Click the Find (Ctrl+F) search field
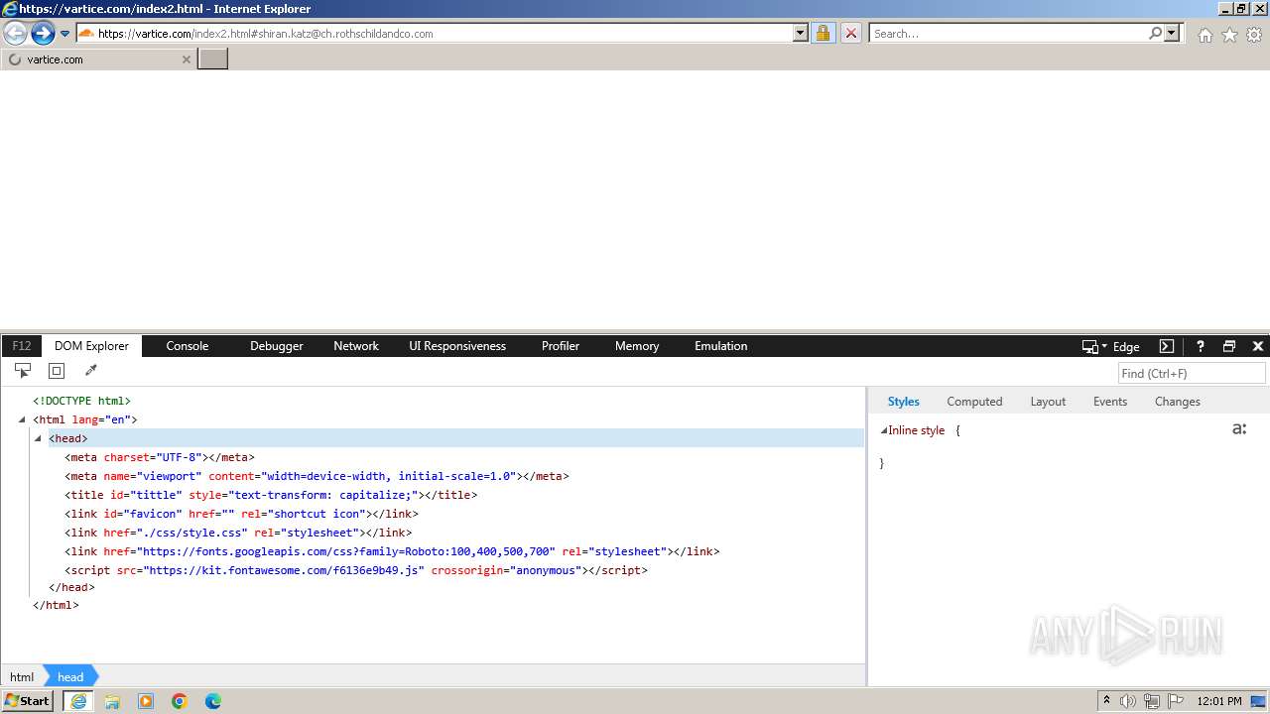Image resolution: width=1270 pixels, height=714 pixels. 1192,373
